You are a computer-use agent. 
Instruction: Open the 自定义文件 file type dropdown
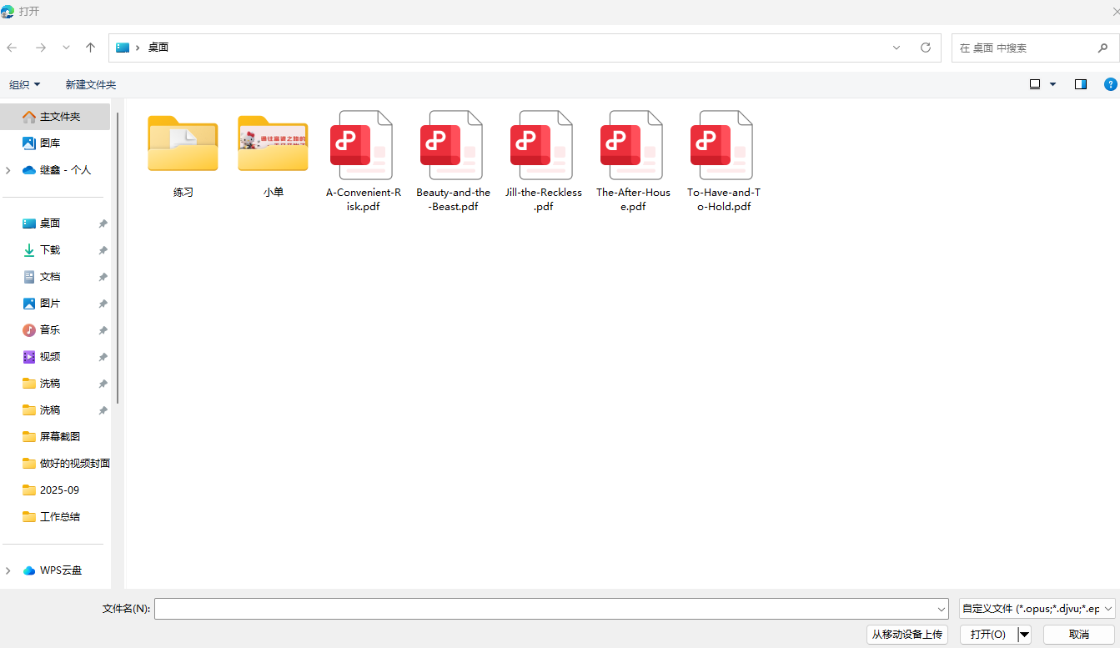point(1037,609)
